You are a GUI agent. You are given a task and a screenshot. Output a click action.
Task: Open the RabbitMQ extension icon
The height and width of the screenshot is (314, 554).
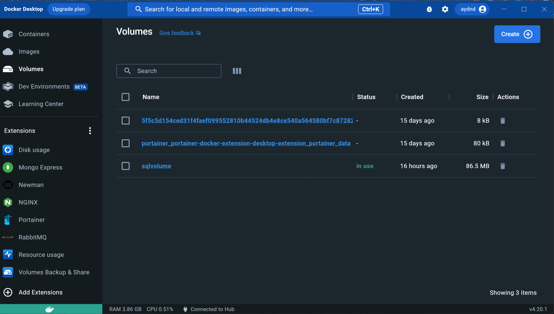8,237
